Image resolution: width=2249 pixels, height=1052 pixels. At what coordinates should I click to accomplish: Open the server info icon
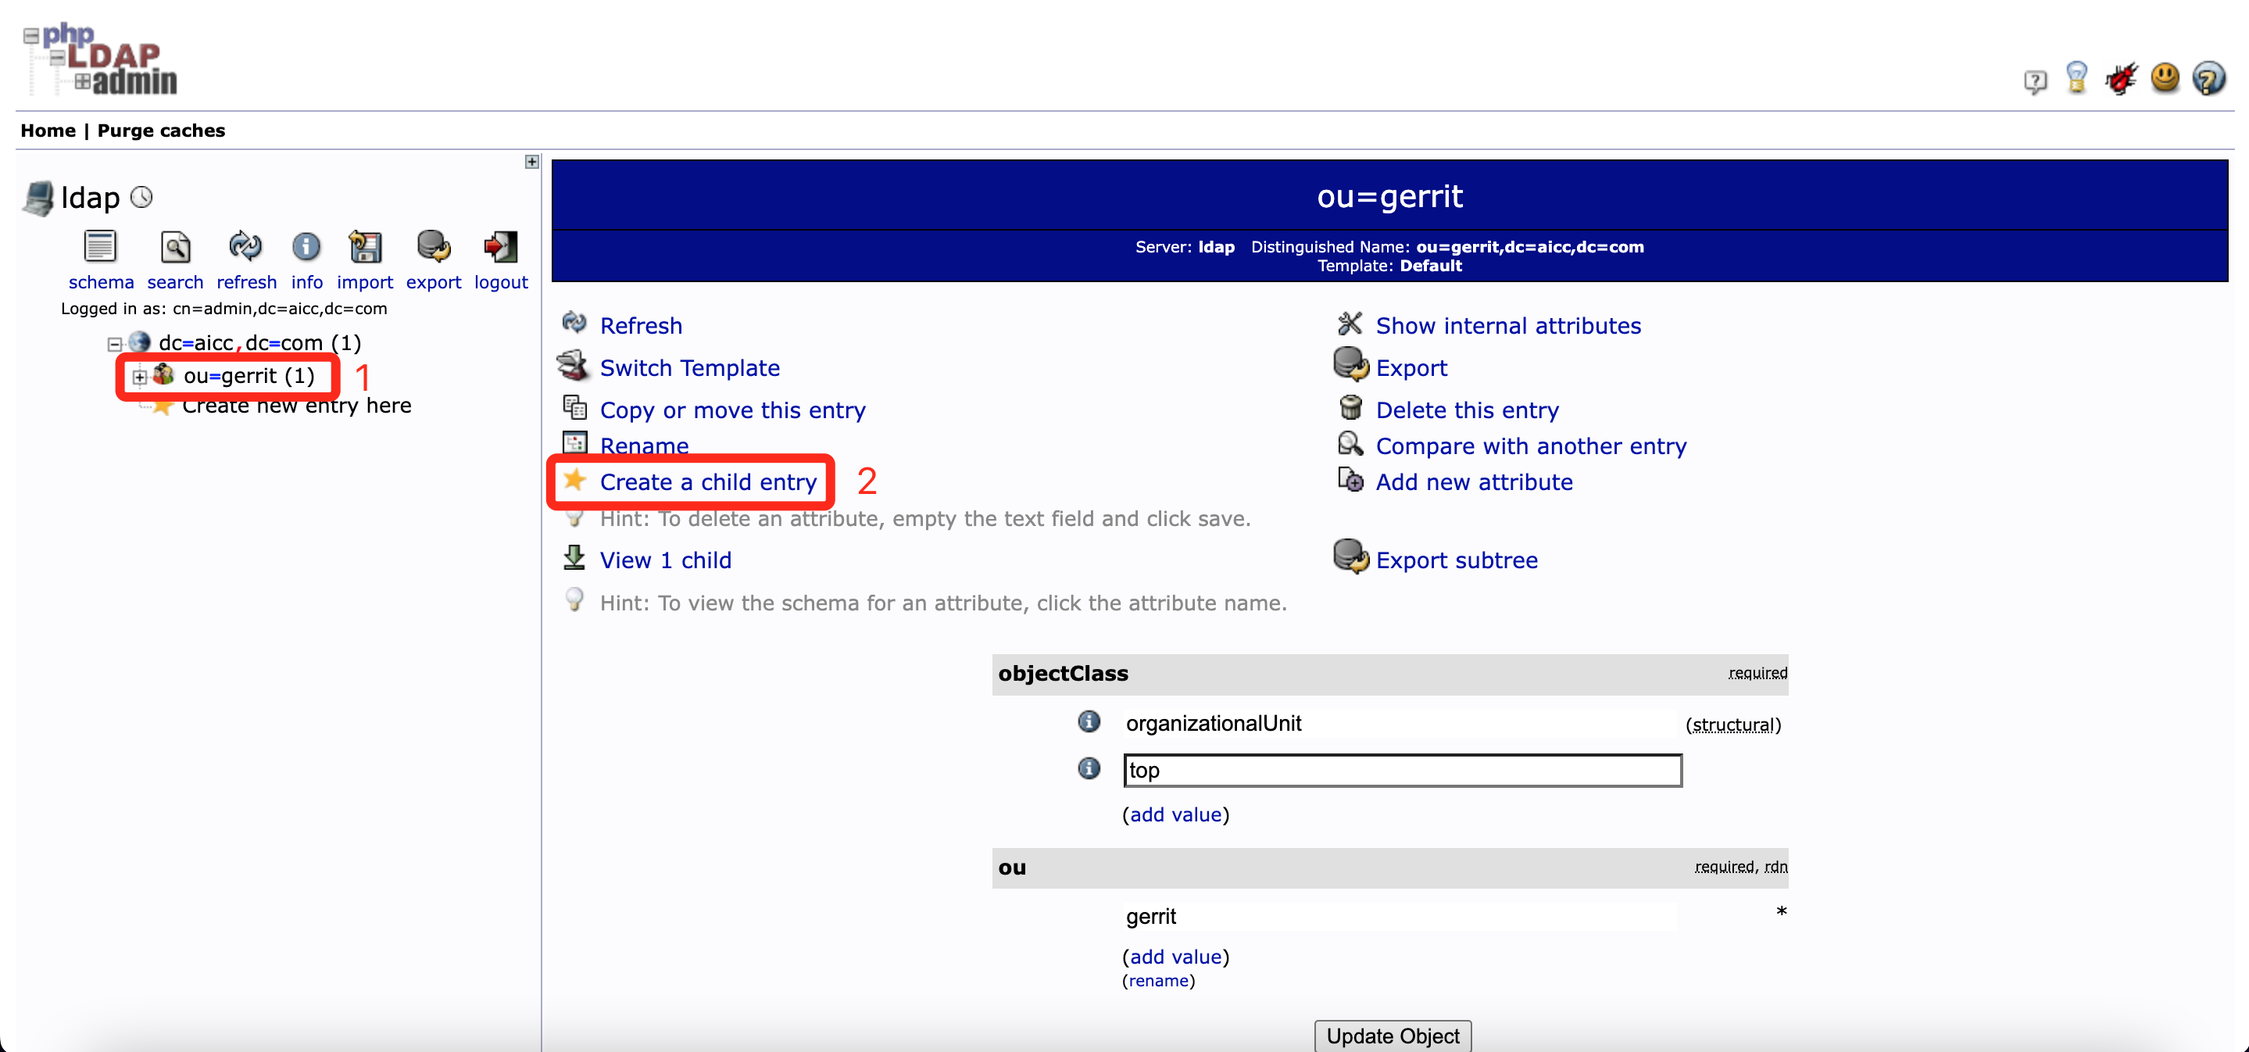point(306,247)
